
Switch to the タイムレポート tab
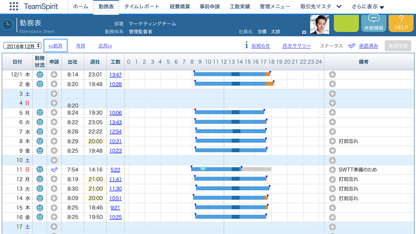pyautogui.click(x=142, y=7)
